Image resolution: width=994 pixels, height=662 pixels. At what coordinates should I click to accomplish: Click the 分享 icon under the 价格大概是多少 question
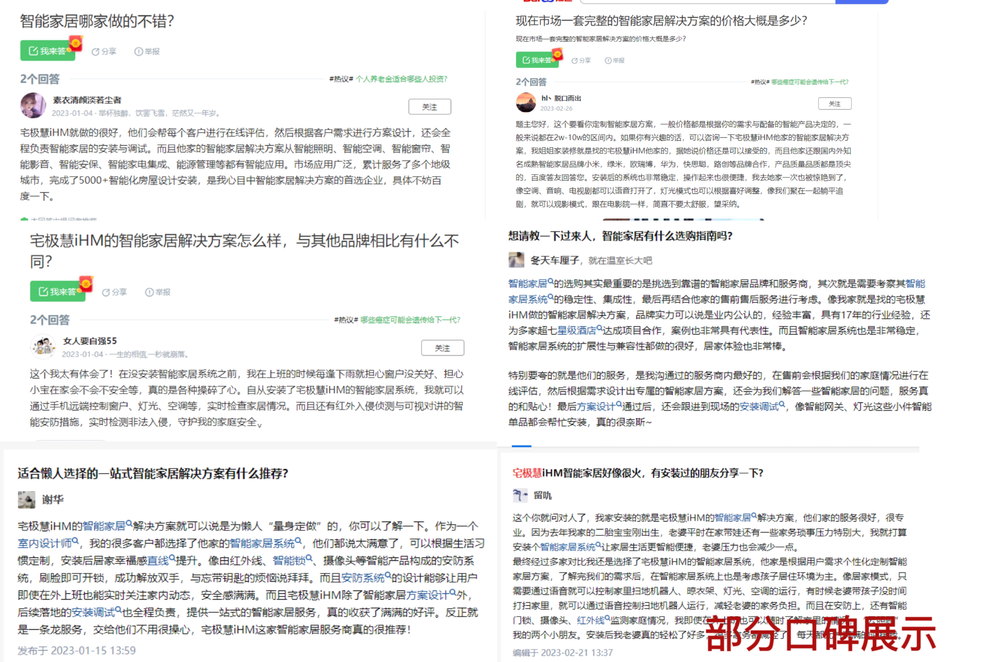[581, 60]
